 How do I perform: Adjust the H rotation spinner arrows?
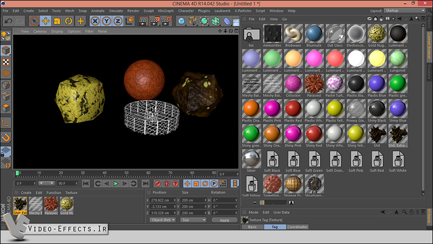tap(236, 200)
